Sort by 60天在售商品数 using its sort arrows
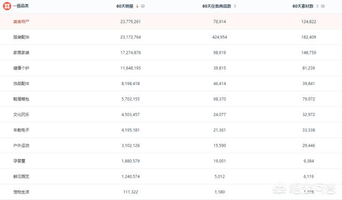Viewport: 342px width, 200px height. tap(235, 6)
